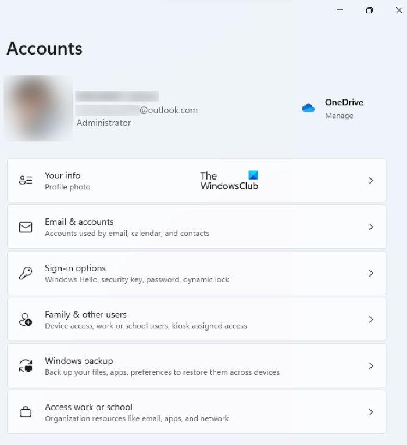Click the Email & accounts envelope icon
This screenshot has height=445, width=407.
pyautogui.click(x=26, y=227)
